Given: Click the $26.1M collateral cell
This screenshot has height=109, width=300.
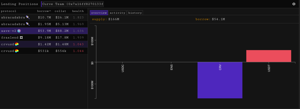Looking at the screenshot, I should pos(62,17).
